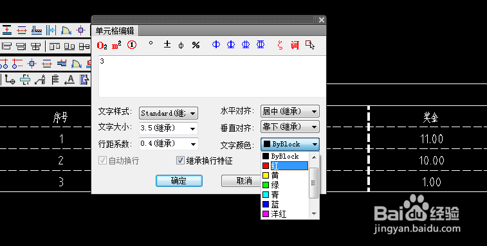Screen dimensions: 487x246
Task: Click the blue step with red arrows icon
Action: pos(62,64)
